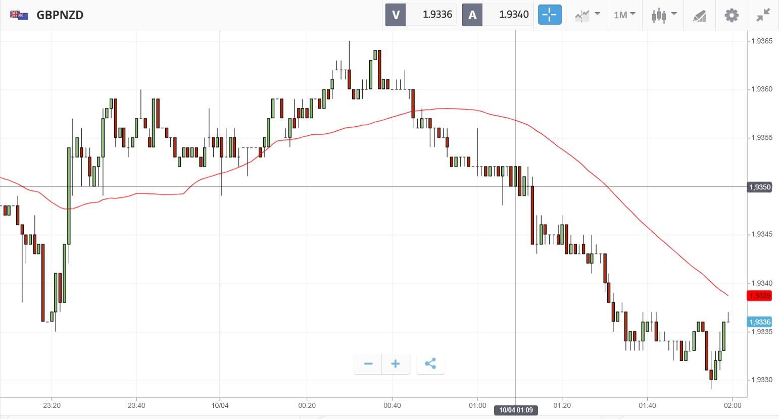Screen dimensions: 779x419
Task: Click the 10/04 01:09 crosshair time label
Action: [516, 410]
